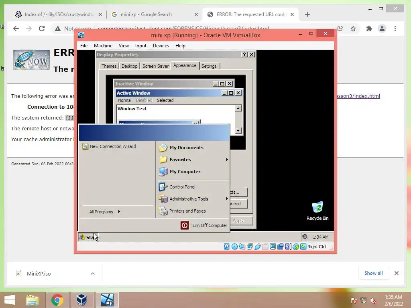Click the hard disk activity icon in VirtualBox status bar

(227, 247)
